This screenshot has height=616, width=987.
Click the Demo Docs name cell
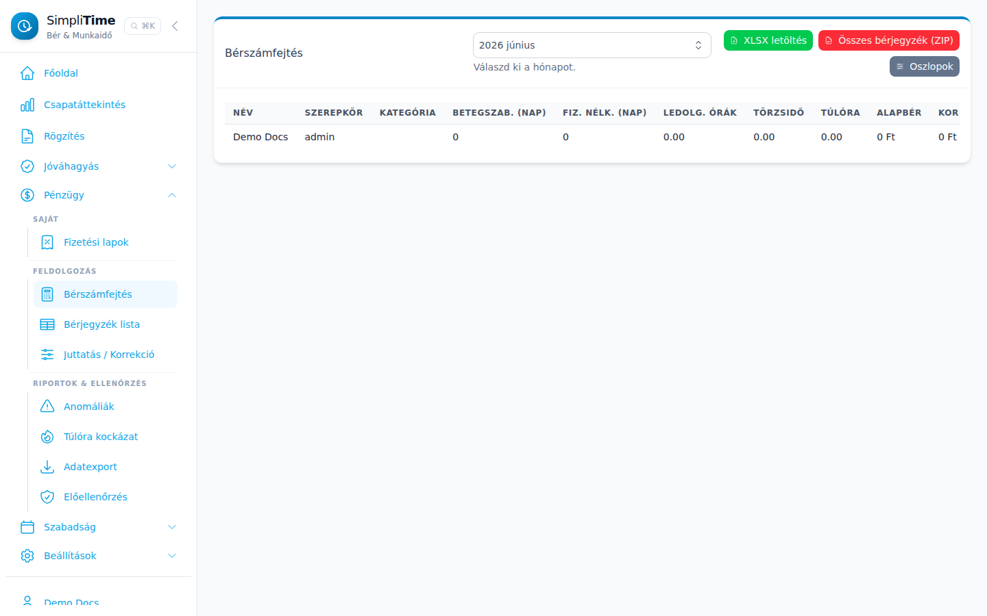(260, 137)
